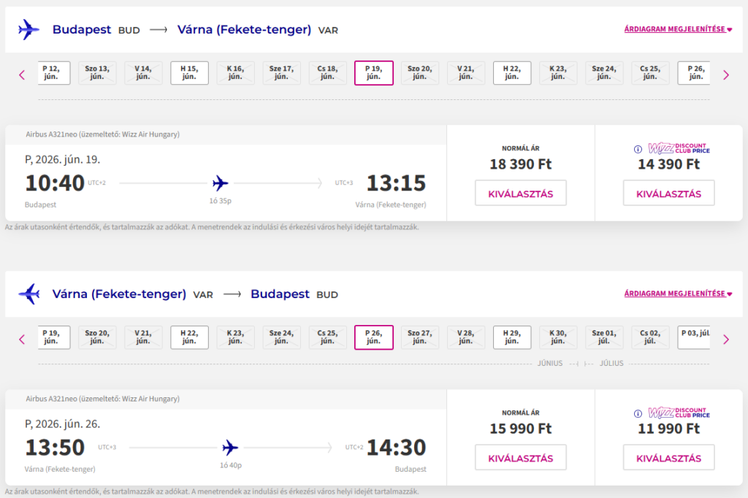Select return date P 03, júl.
The height and width of the screenshot is (498, 748).
(x=695, y=337)
